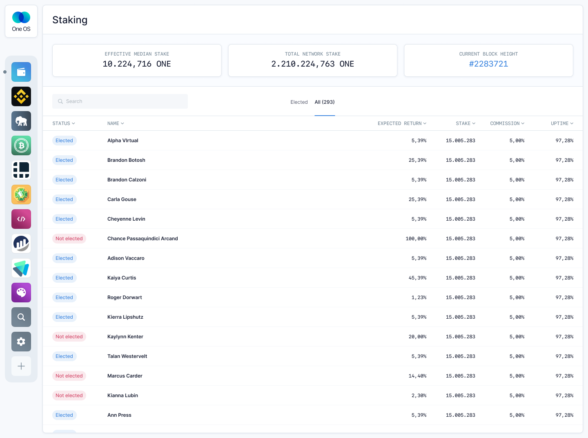
Task: Click 5,00% commission in Carla Gouse row
Action: tap(517, 199)
